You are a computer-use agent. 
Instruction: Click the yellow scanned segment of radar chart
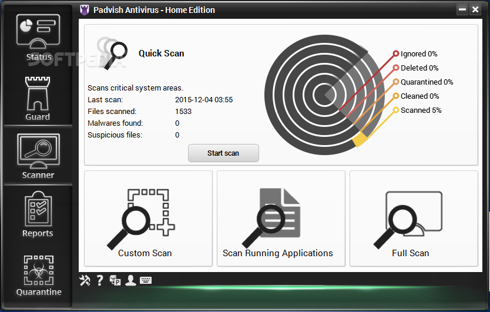(360, 139)
